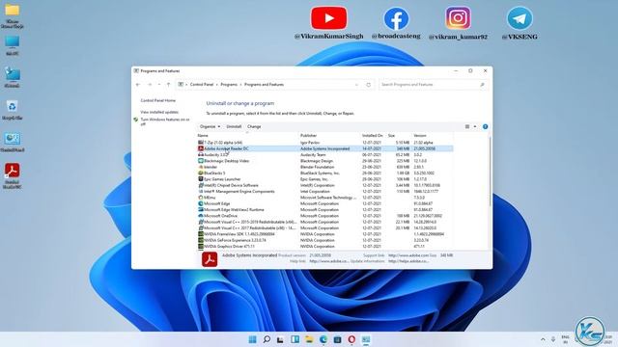Click the Change button in toolbar

254,126
